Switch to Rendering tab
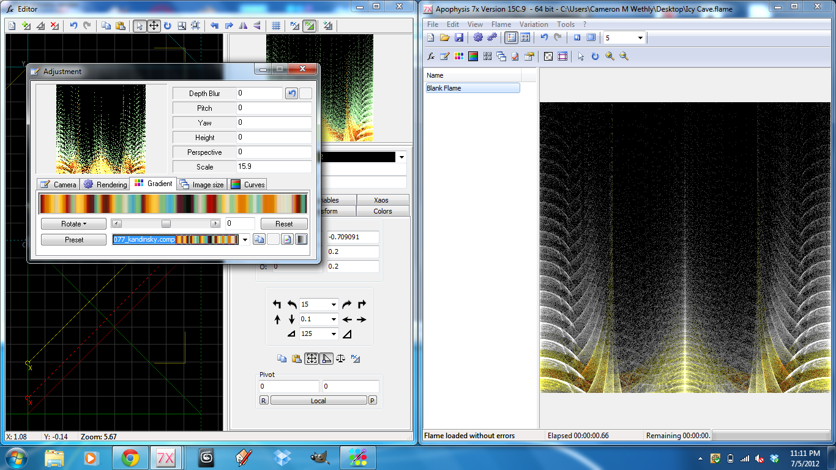This screenshot has height=470, width=836. click(105, 184)
